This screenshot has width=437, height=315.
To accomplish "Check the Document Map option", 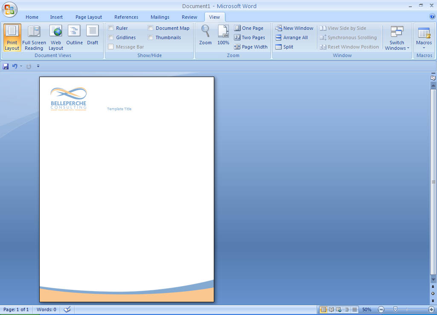I will click(x=151, y=28).
